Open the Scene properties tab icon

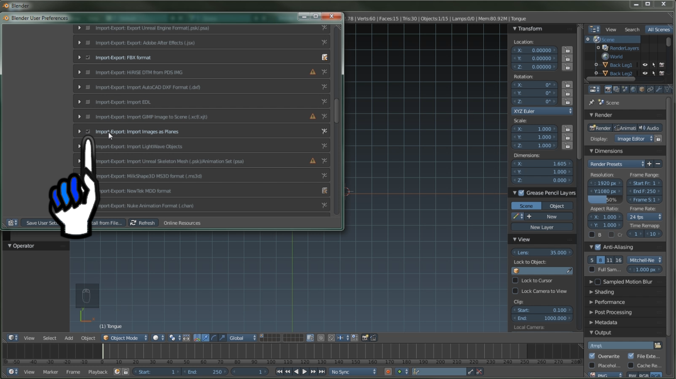tap(625, 89)
